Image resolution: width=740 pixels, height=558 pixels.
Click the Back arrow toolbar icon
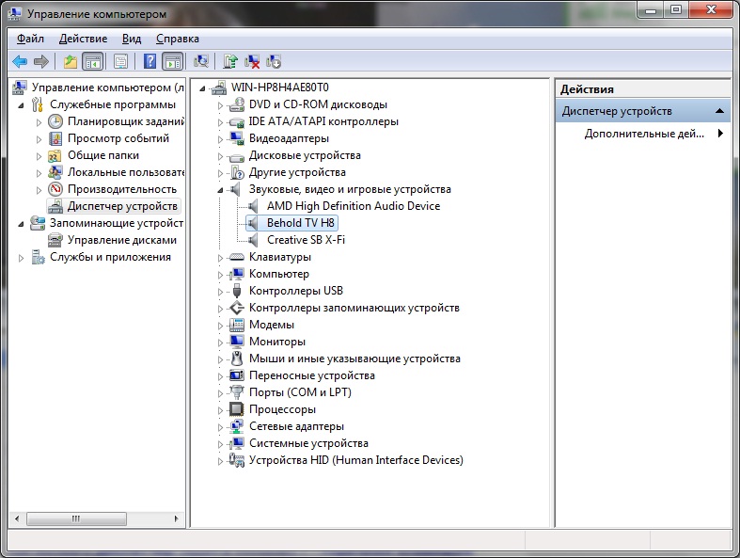pos(19,62)
